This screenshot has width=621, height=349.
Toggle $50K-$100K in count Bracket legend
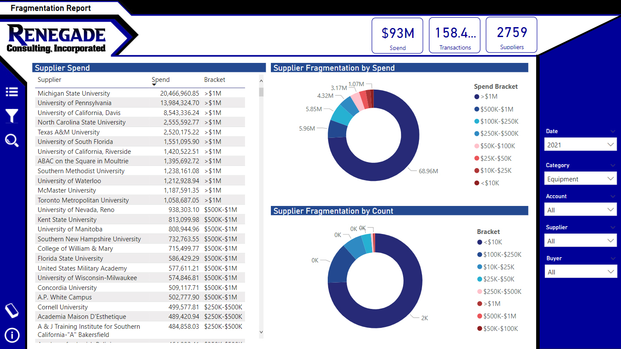(x=497, y=329)
